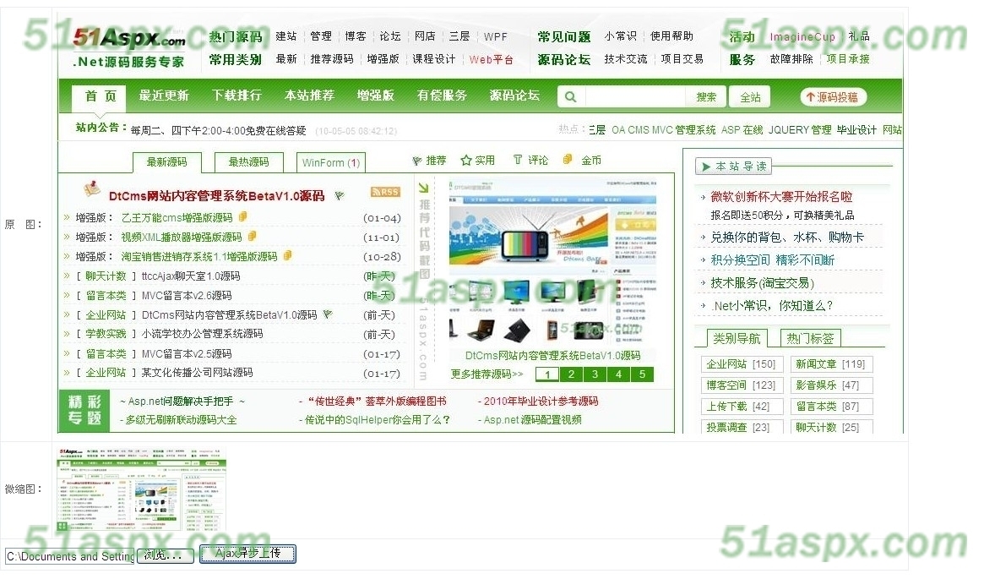Go to recommended page 1
The width and height of the screenshot is (984, 579).
tap(547, 374)
